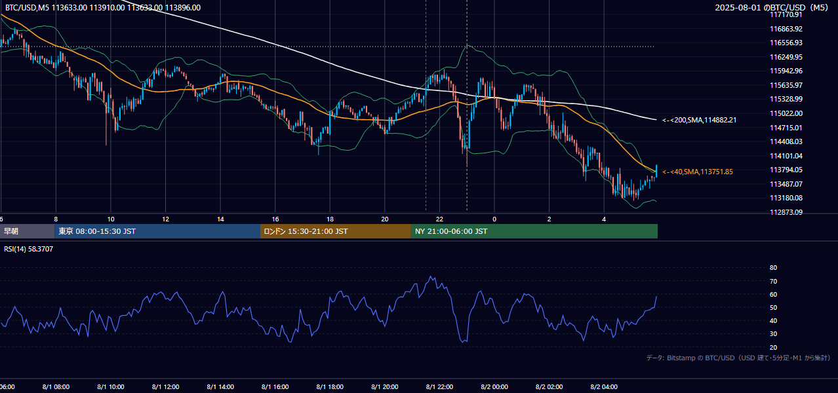Click price axis value 116863.92

pos(786,29)
